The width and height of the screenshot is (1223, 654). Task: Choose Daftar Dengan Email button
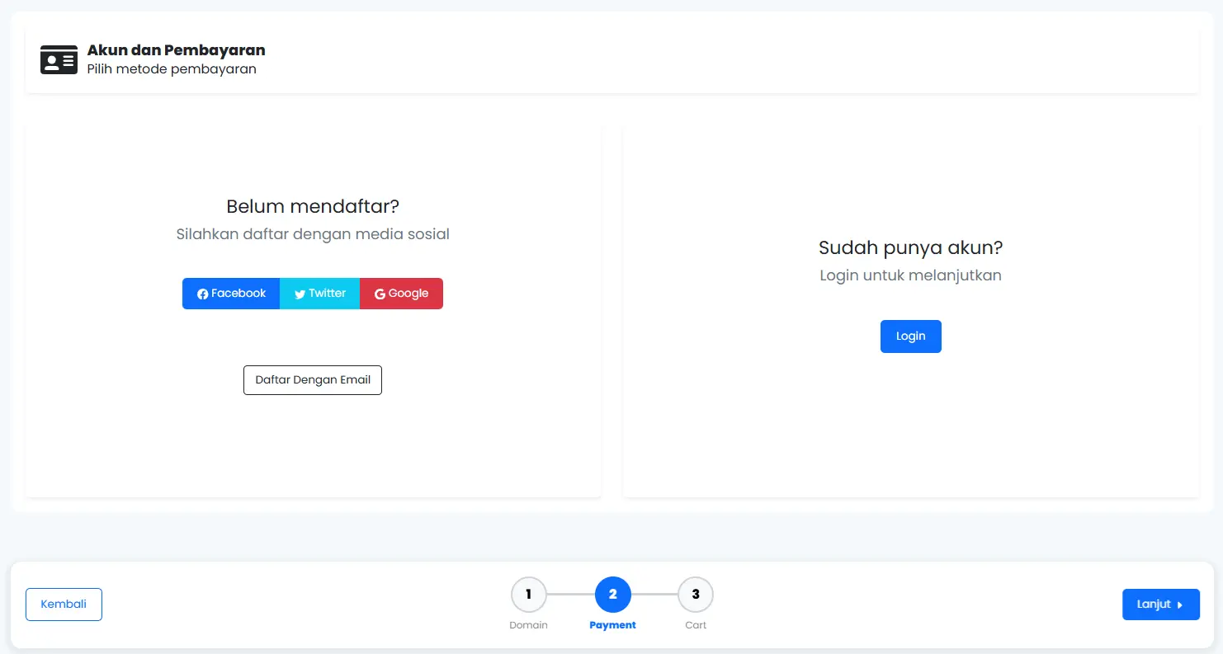click(313, 380)
